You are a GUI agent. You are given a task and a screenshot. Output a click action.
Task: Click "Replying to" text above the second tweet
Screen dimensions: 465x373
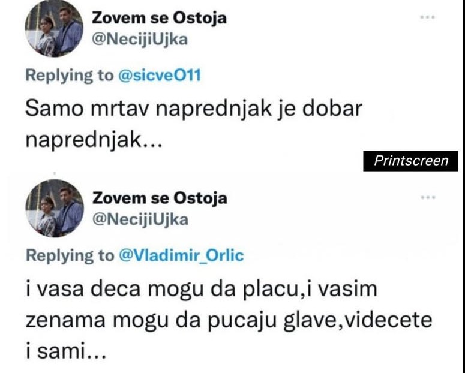(68, 255)
